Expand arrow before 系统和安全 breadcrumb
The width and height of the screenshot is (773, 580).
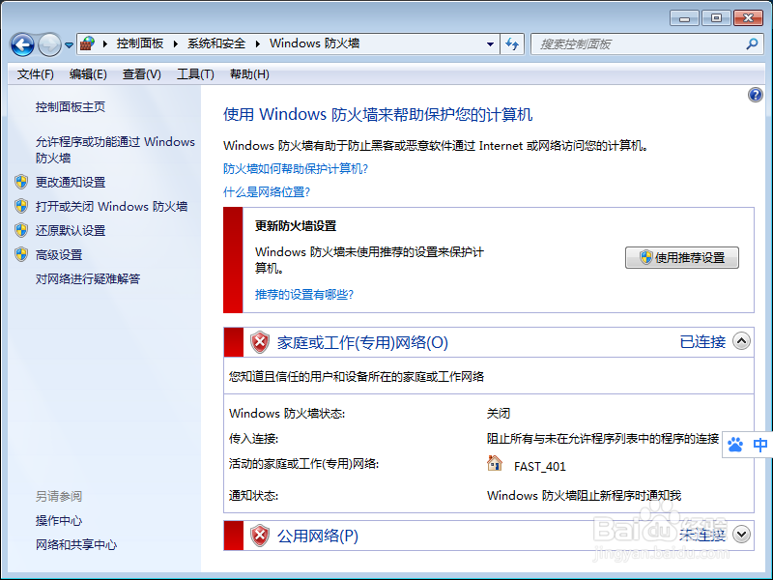tap(176, 43)
